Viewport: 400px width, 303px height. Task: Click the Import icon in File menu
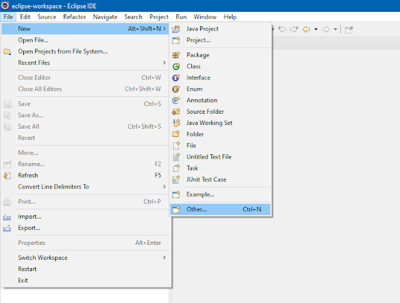tap(7, 217)
